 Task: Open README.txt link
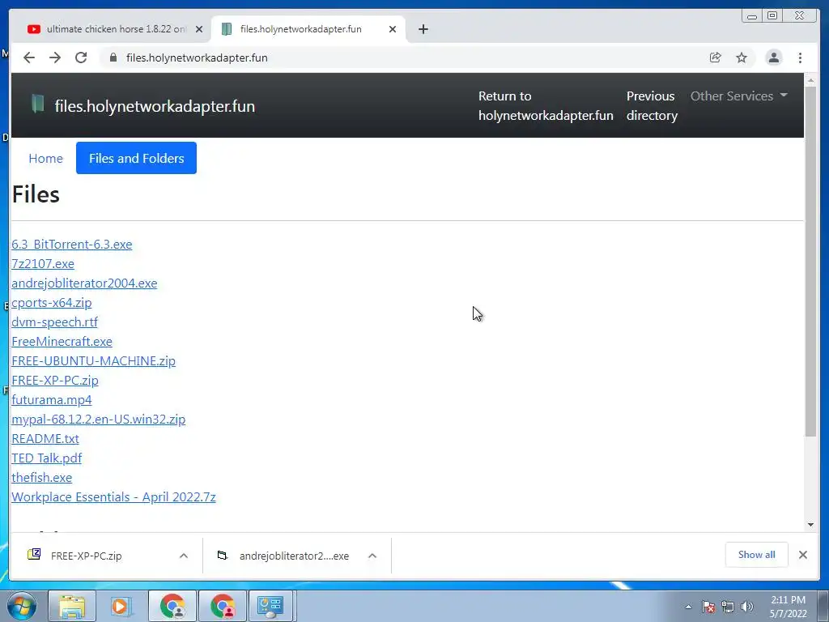tap(45, 439)
